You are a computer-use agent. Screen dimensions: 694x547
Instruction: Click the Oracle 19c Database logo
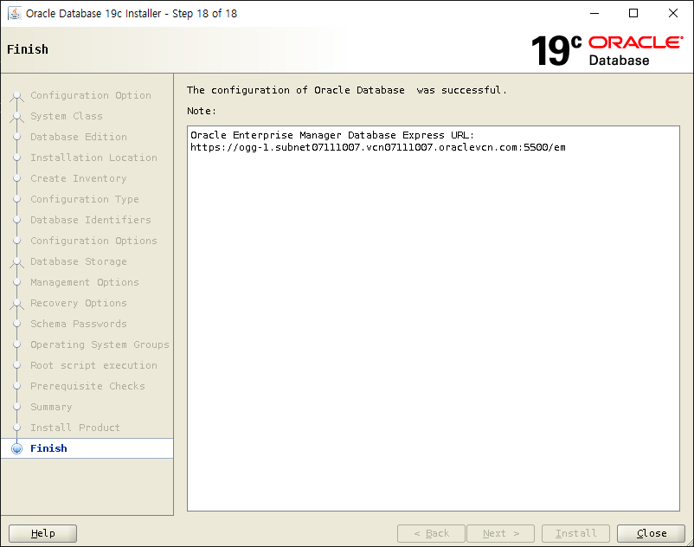point(607,50)
